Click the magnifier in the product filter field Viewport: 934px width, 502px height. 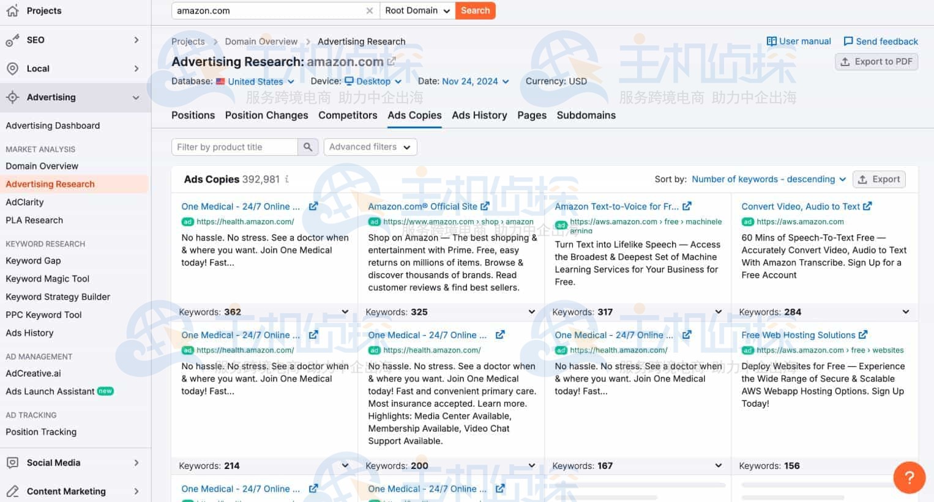pyautogui.click(x=308, y=147)
